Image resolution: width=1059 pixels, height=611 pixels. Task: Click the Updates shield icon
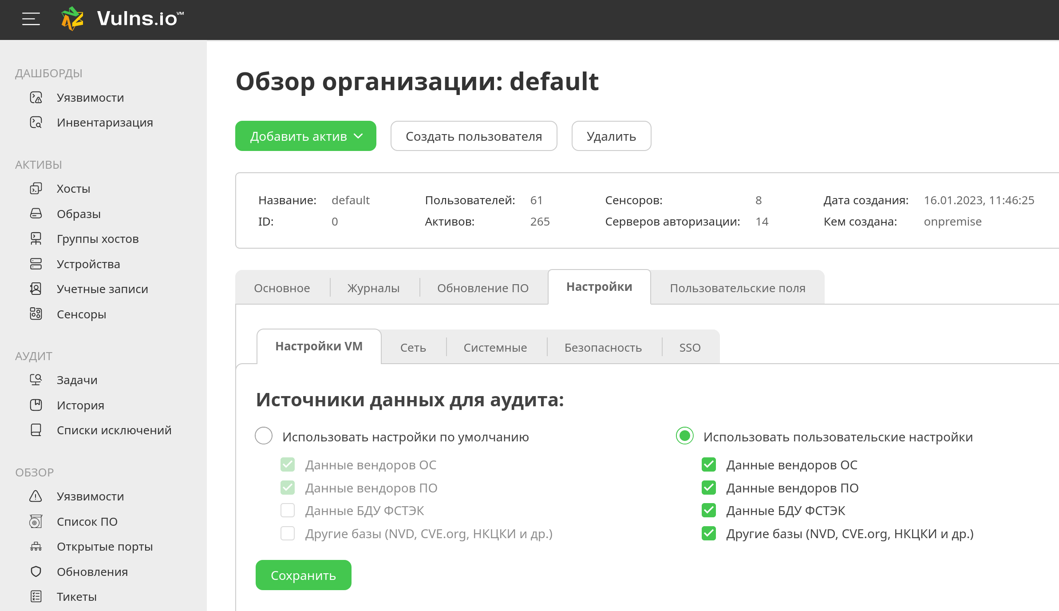36,571
